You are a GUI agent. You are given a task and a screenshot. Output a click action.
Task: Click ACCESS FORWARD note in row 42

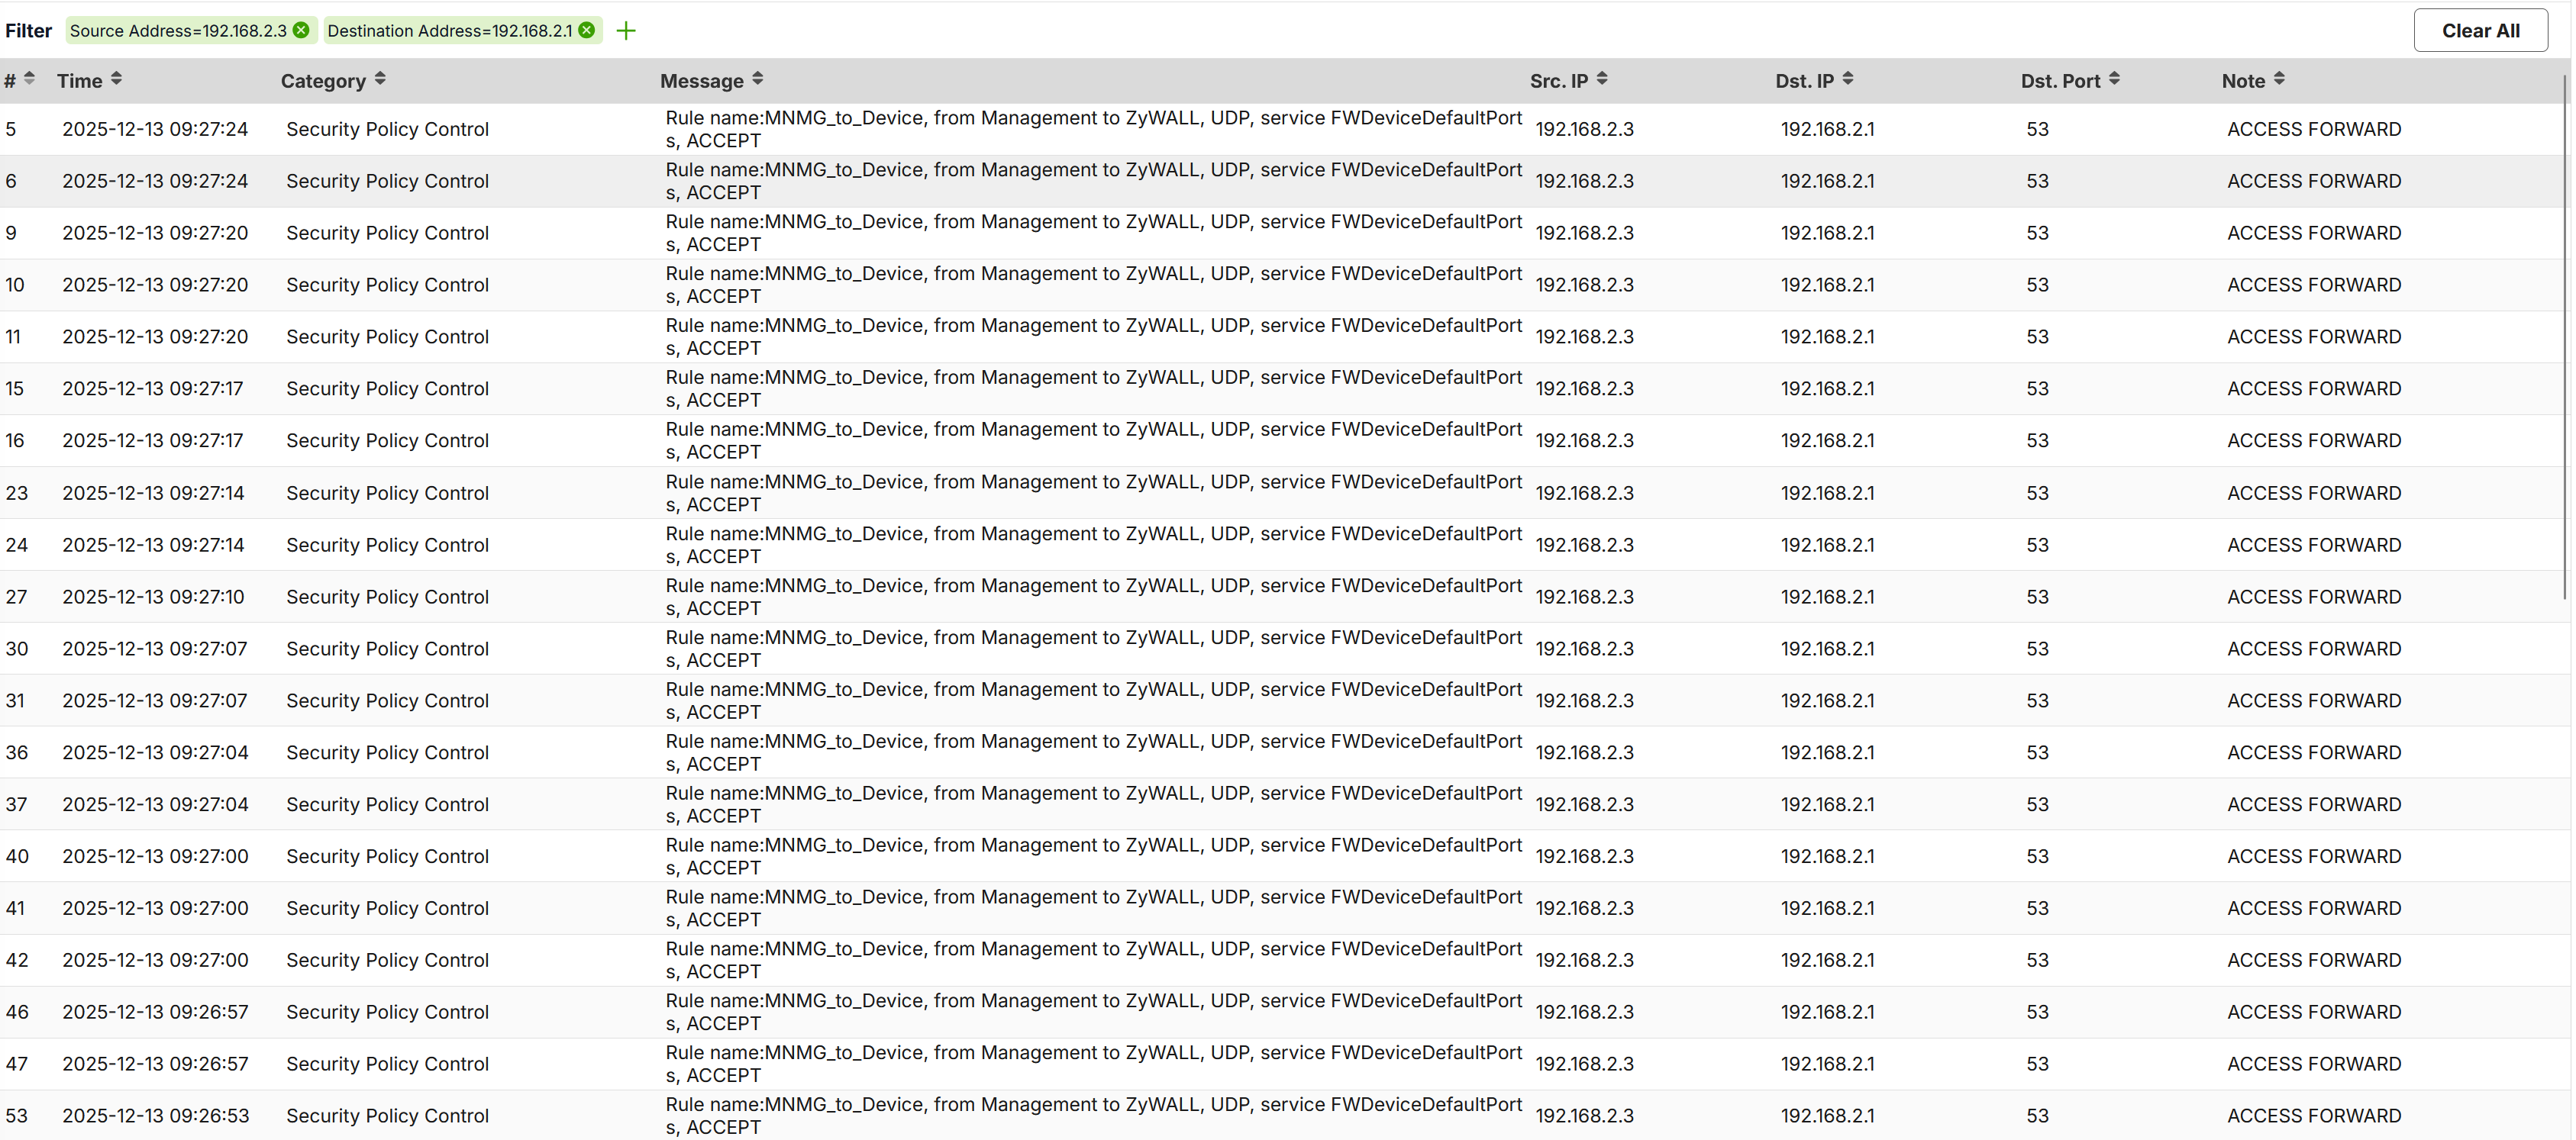click(x=2313, y=960)
